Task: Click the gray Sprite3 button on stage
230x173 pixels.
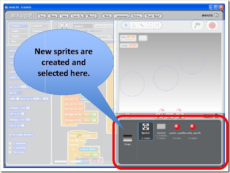Action: [x=143, y=38]
